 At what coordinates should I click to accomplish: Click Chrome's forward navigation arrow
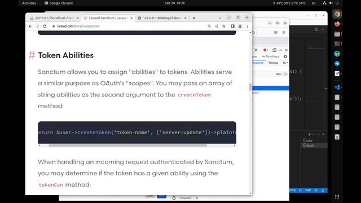point(37,27)
